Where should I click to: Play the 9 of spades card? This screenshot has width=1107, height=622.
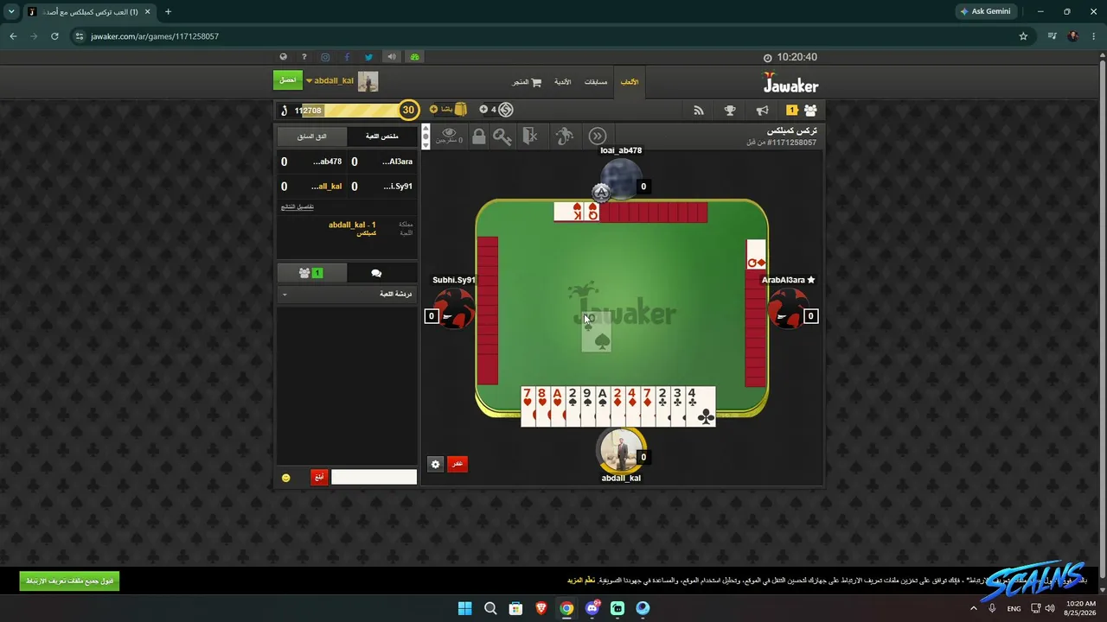(587, 406)
